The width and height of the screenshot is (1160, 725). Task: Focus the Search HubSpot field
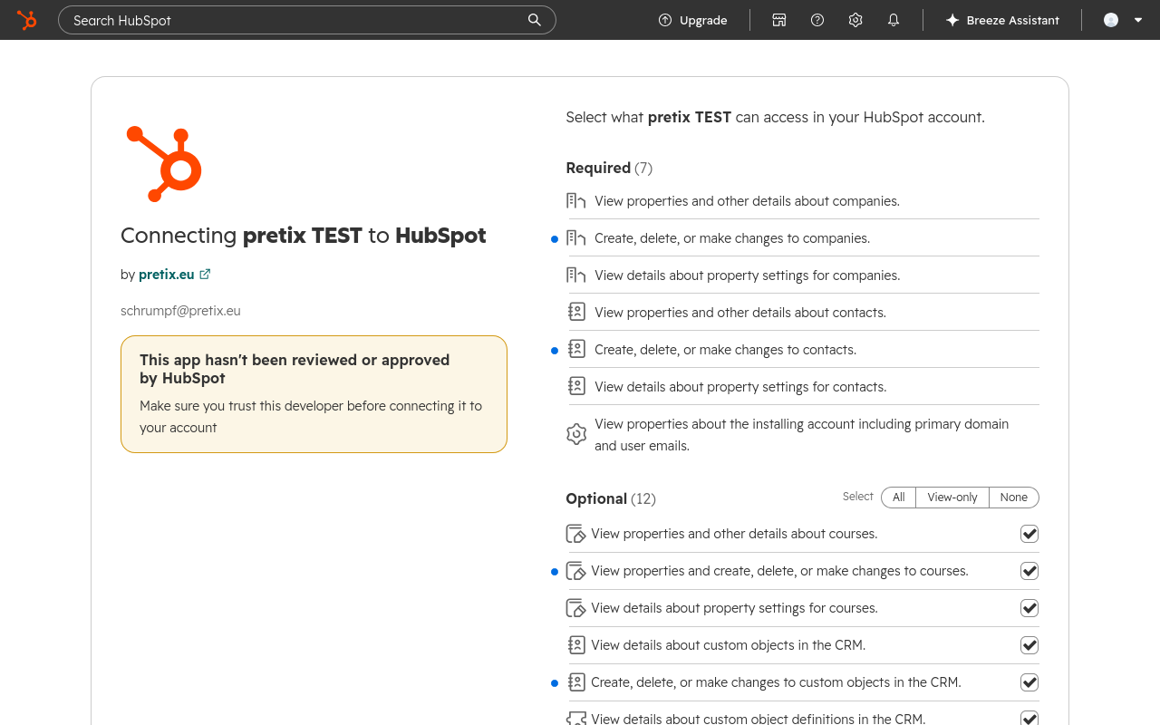(x=307, y=20)
